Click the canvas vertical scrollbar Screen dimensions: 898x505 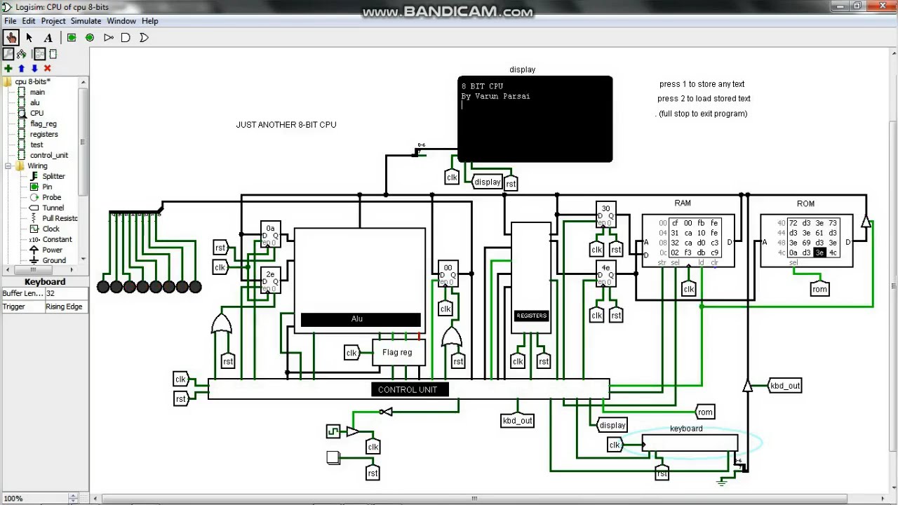tap(892, 274)
